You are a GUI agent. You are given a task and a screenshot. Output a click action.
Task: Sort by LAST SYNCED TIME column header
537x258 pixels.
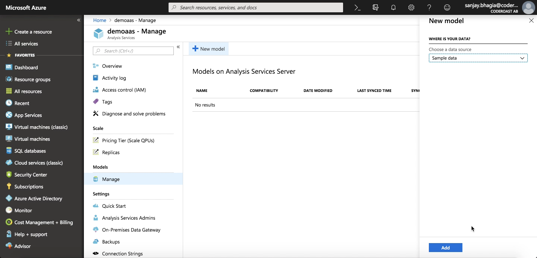[374, 90]
